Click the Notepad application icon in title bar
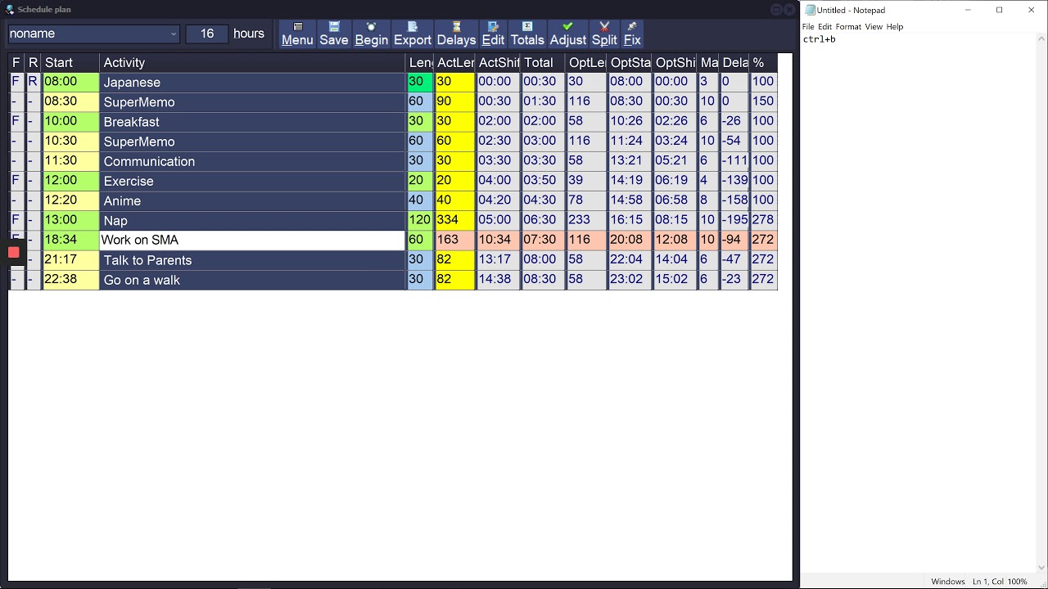 tap(810, 10)
